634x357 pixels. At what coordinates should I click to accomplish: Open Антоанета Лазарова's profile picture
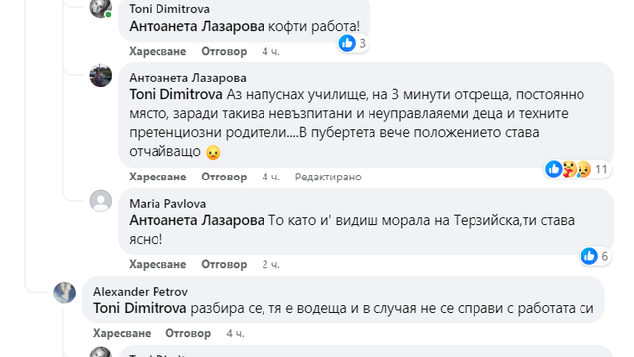(101, 76)
